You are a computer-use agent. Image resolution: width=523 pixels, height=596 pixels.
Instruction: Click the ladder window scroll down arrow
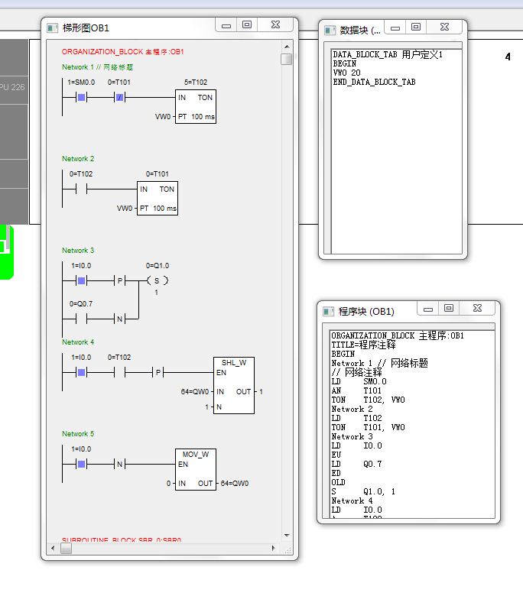click(x=287, y=535)
